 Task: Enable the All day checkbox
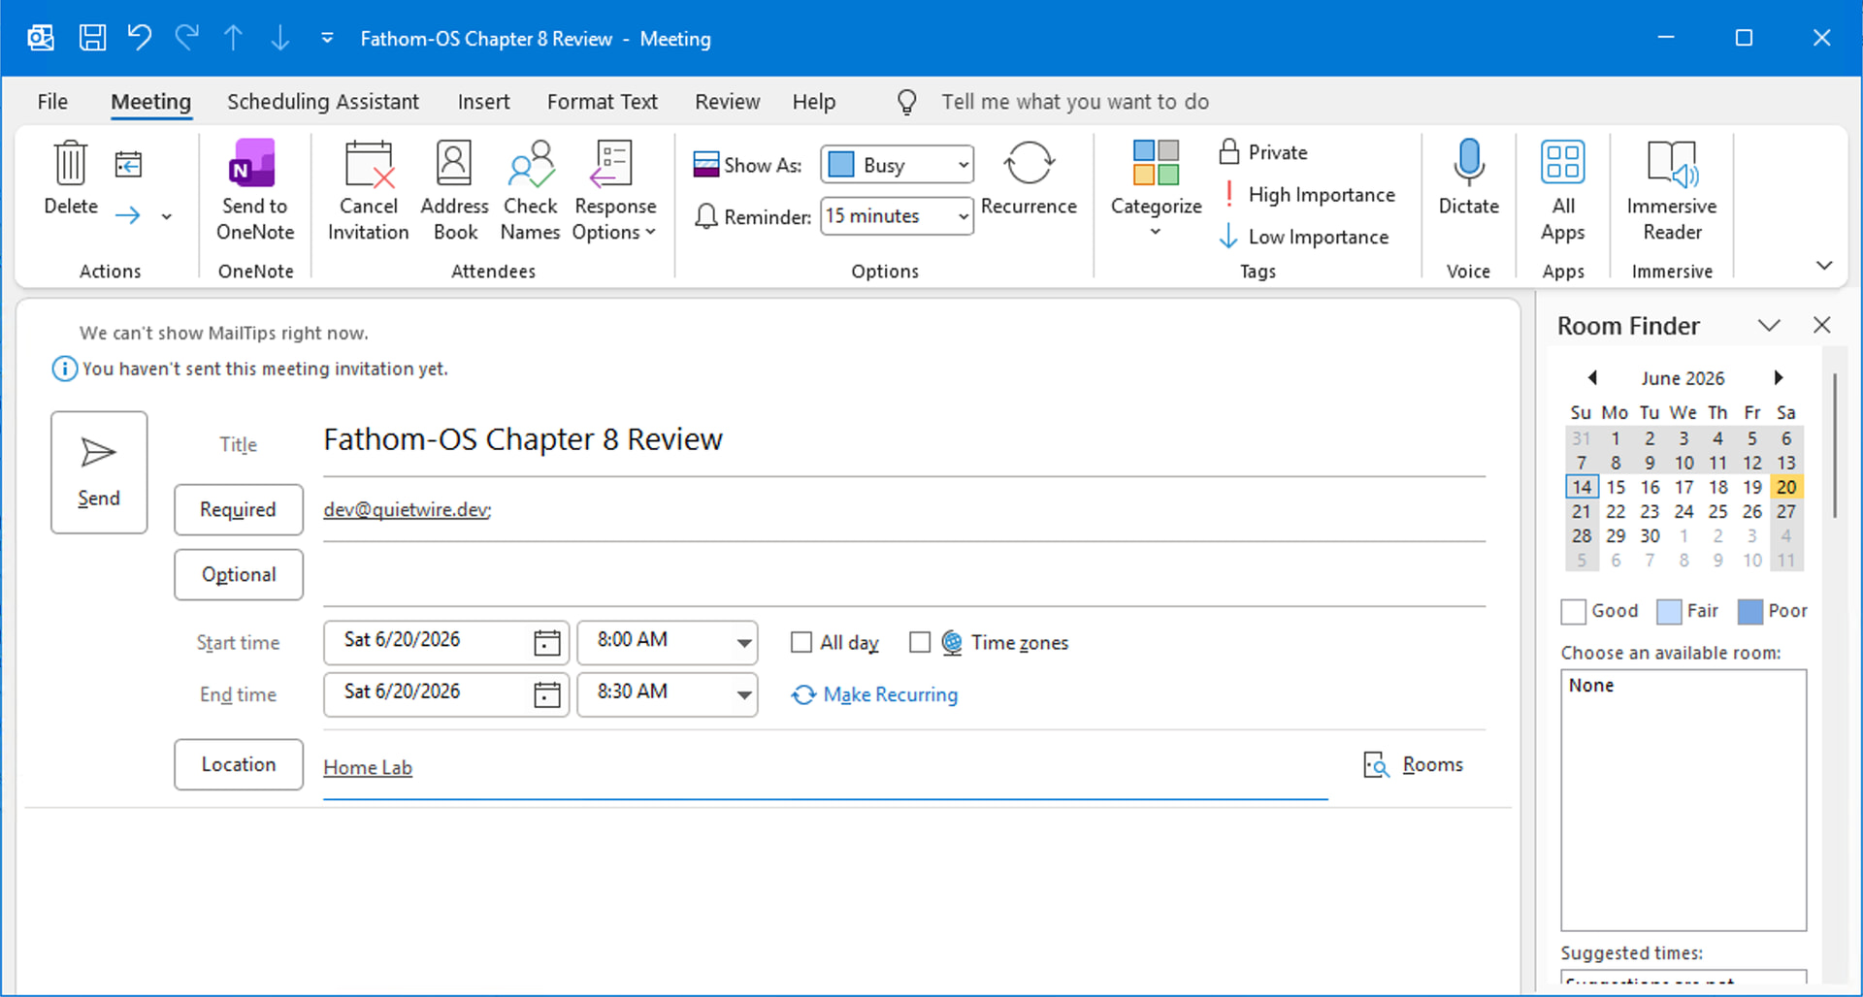[x=801, y=642]
